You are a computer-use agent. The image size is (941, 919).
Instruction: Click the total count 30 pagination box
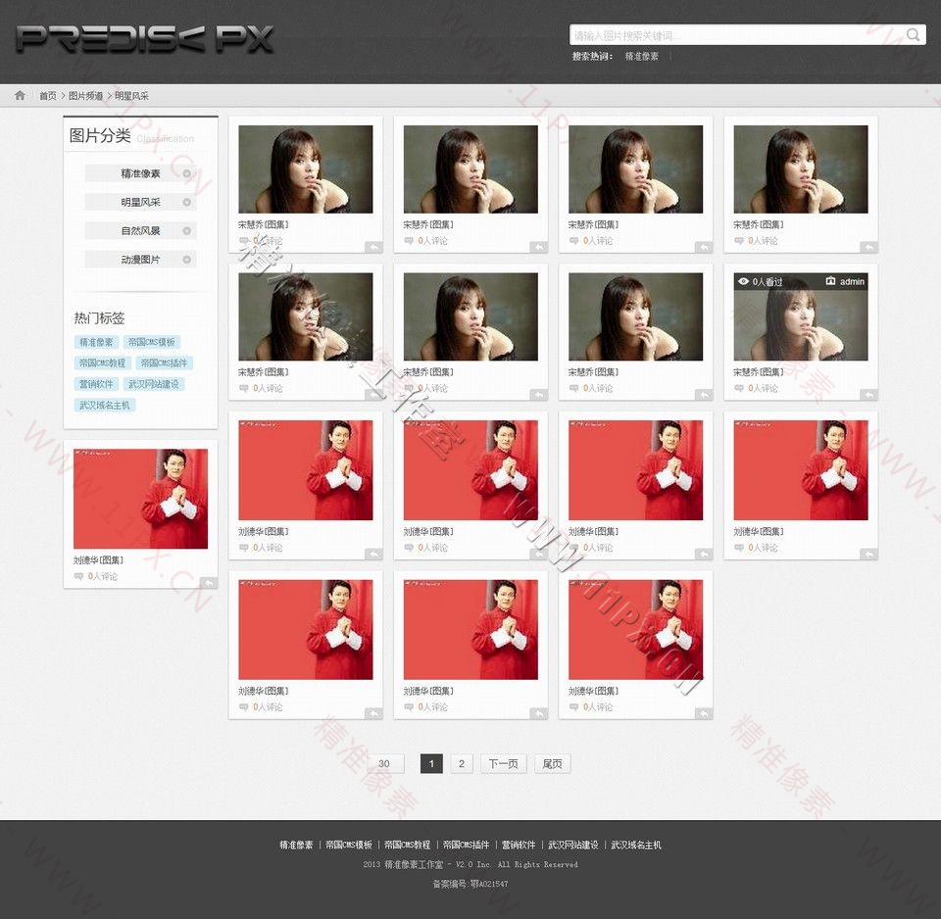[384, 763]
